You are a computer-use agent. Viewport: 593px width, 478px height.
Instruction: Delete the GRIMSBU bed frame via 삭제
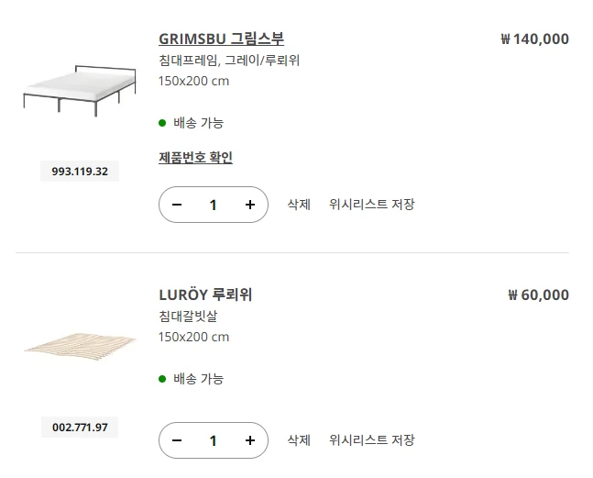click(299, 205)
